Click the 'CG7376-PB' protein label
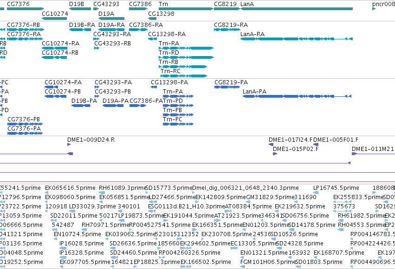This screenshot has width=395, height=269. coord(24,119)
